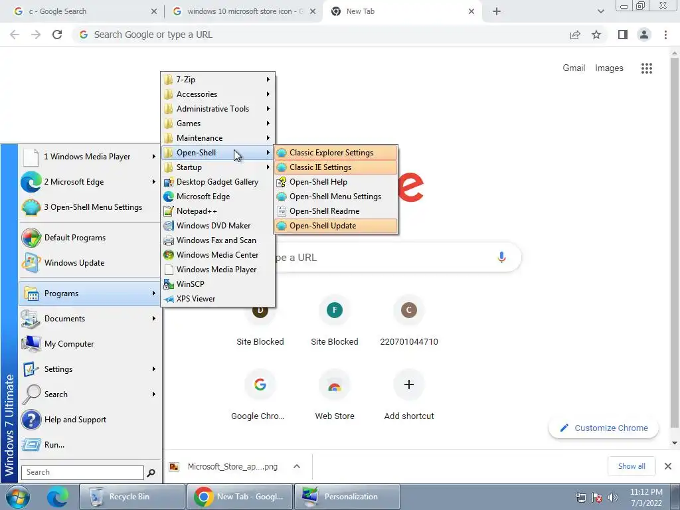Click Add shortcut tile
The height and width of the screenshot is (510, 680).
point(409,395)
